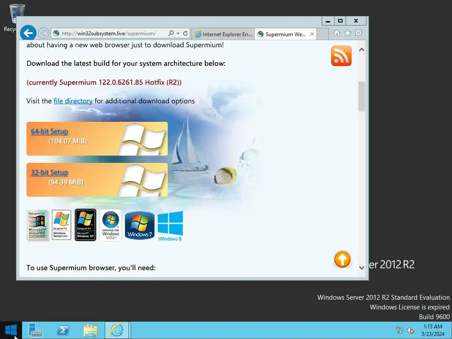Click the Windows 7 logo badge

139,225
